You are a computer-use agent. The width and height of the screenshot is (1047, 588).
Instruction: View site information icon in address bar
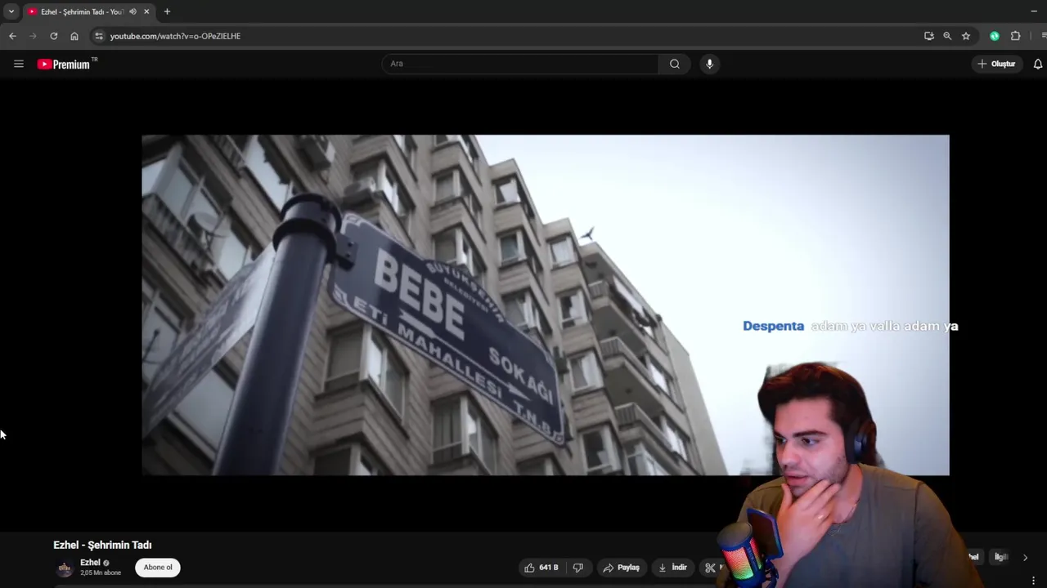pyautogui.click(x=99, y=36)
